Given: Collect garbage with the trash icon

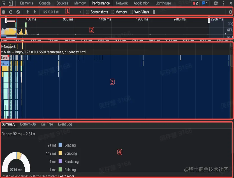Looking at the screenshot, I should (x=154, y=12).
